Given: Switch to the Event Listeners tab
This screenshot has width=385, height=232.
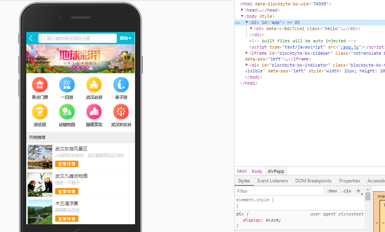Looking at the screenshot, I should [272, 181].
